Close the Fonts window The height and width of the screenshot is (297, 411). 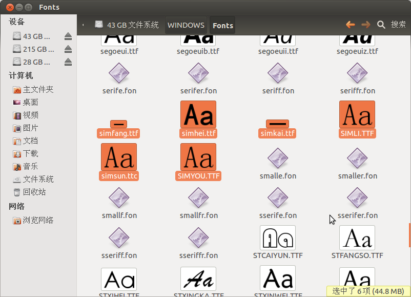(10, 7)
